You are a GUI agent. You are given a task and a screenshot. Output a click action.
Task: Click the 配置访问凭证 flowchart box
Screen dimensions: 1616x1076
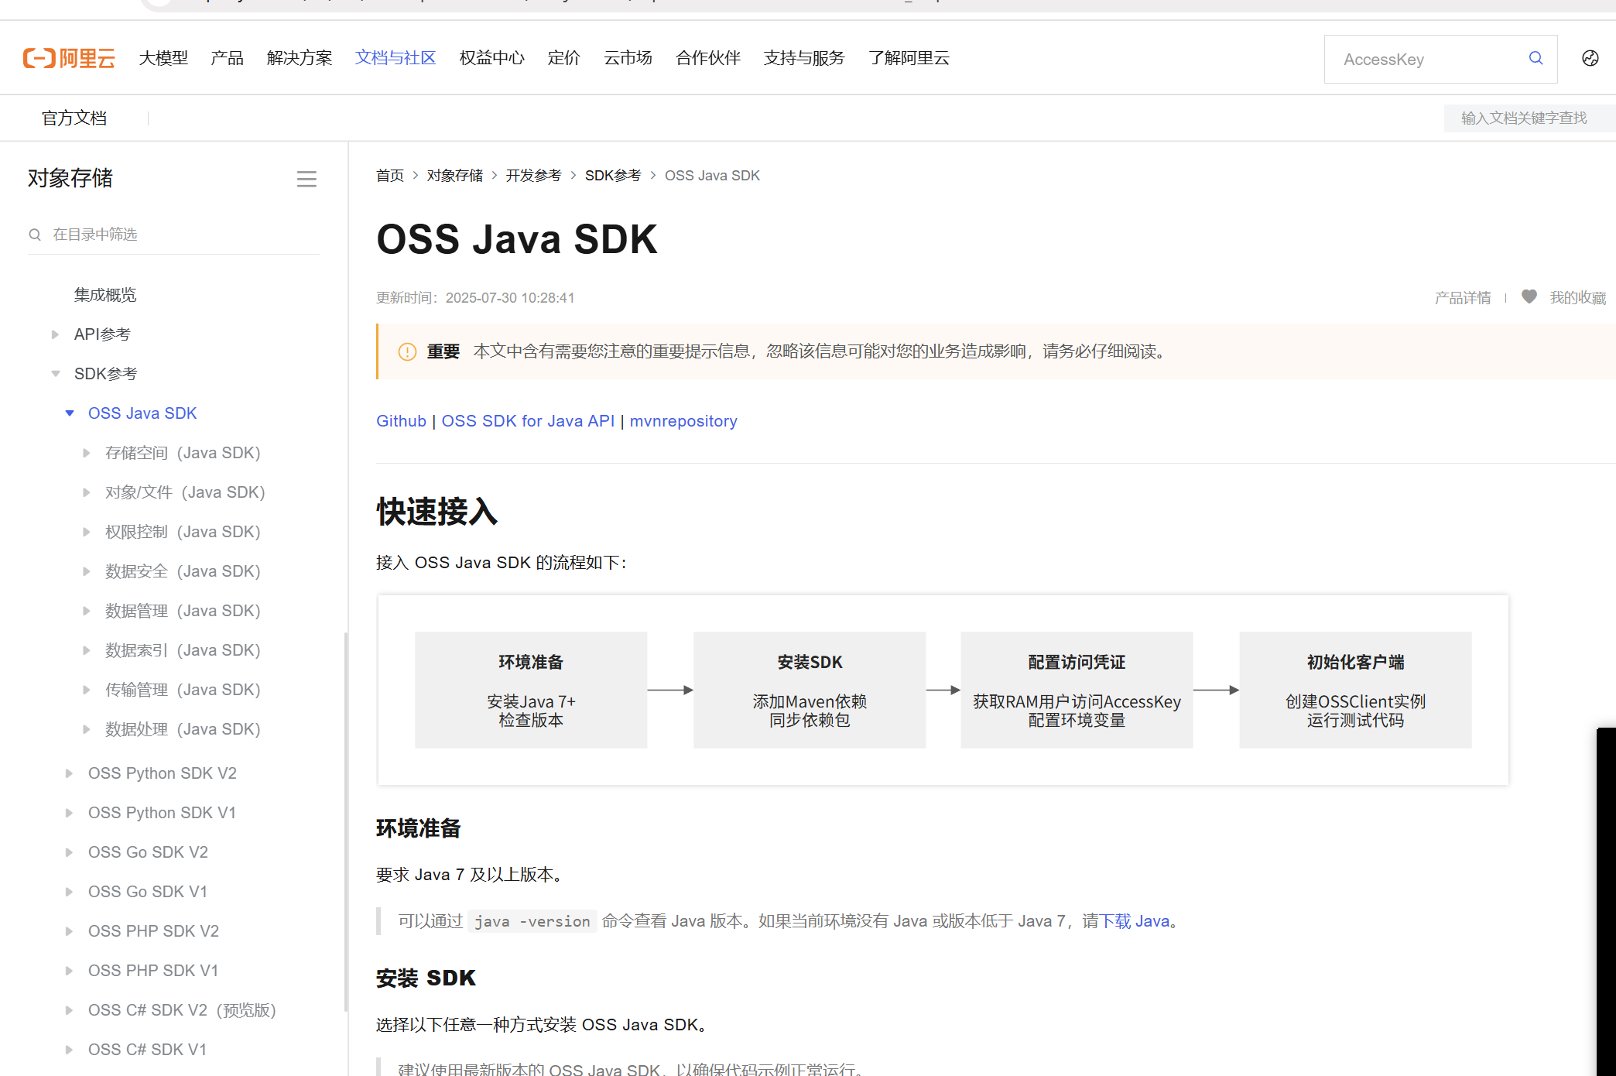[1077, 690]
